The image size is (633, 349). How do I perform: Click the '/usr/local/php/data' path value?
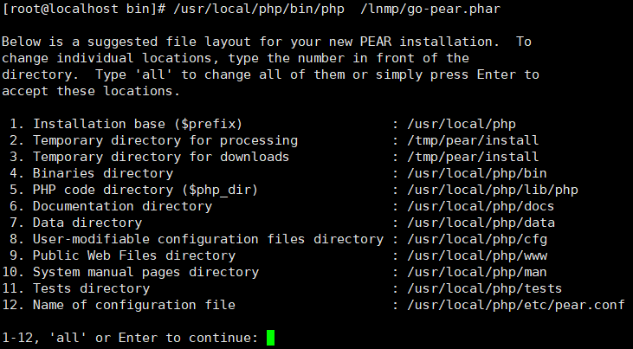click(481, 223)
